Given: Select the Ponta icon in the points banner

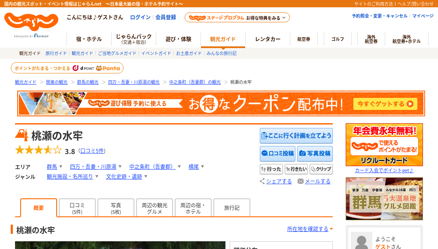Looking at the screenshot, I should [100, 68].
